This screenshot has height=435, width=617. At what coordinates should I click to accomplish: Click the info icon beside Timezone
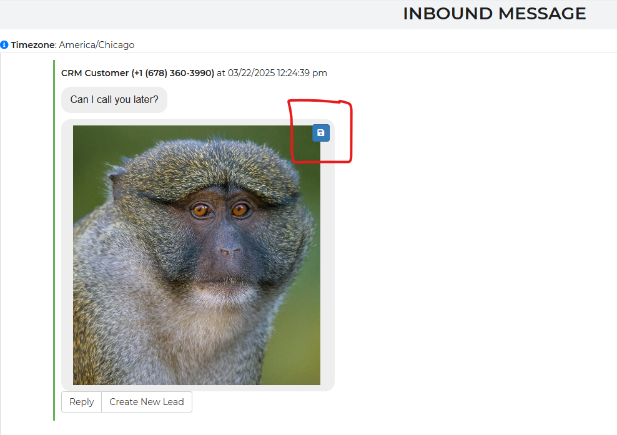pyautogui.click(x=4, y=45)
